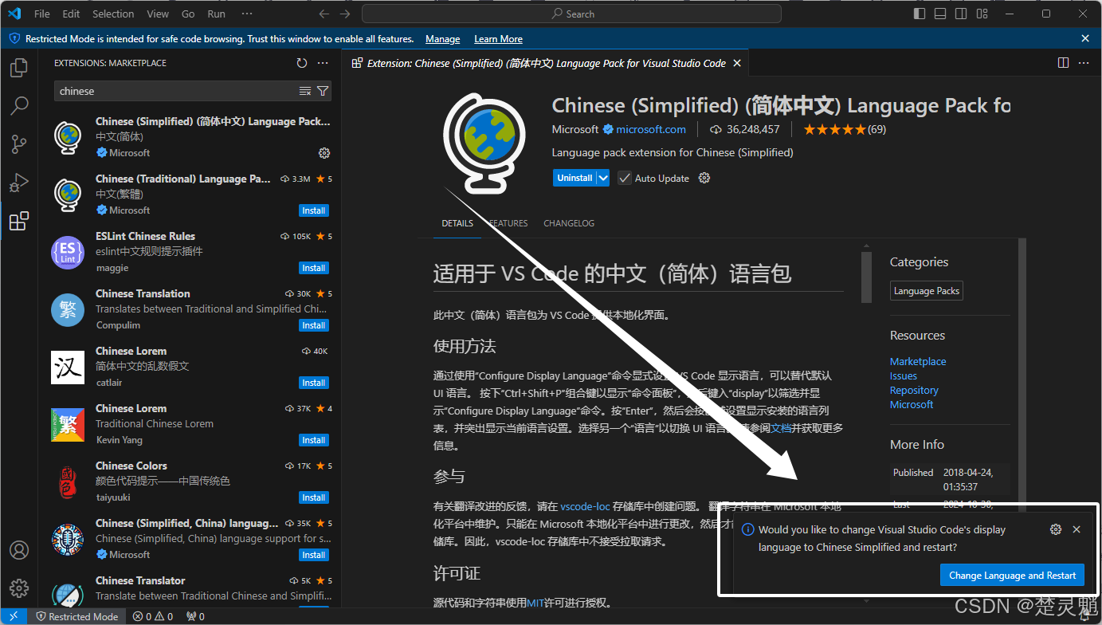
Task: Open the extension settings gear beside Auto Update
Action: pos(704,179)
